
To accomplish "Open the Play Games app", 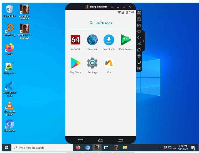I will (126, 40).
